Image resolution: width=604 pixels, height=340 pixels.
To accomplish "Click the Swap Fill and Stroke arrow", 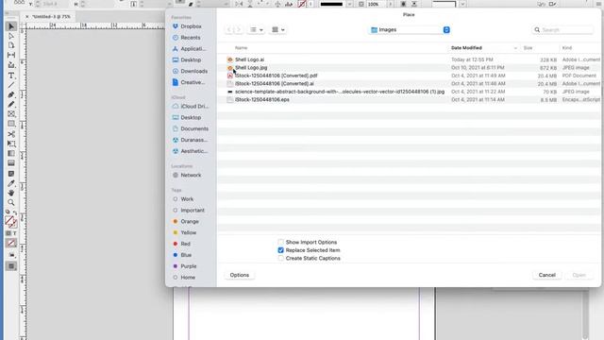I will pyautogui.click(x=15, y=212).
